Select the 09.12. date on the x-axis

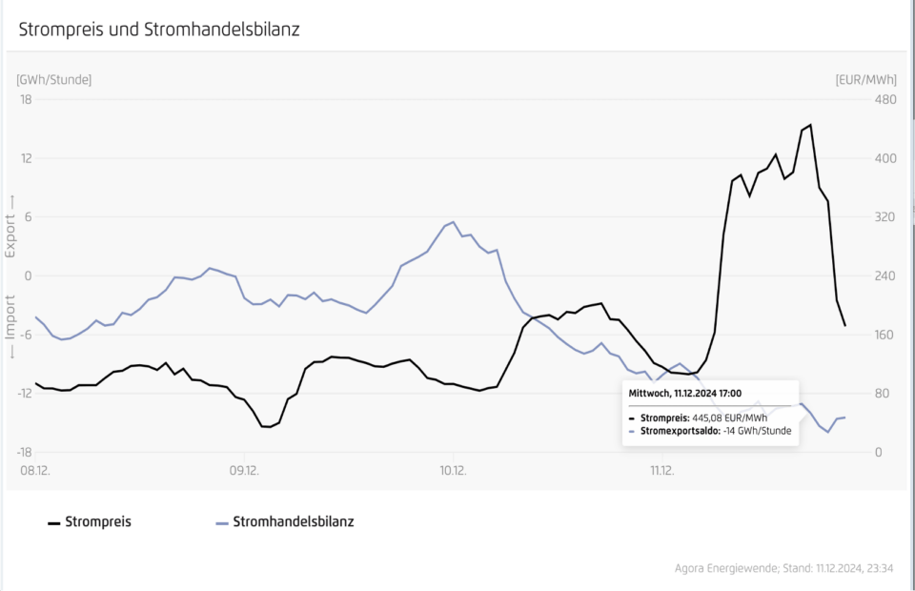(x=244, y=470)
